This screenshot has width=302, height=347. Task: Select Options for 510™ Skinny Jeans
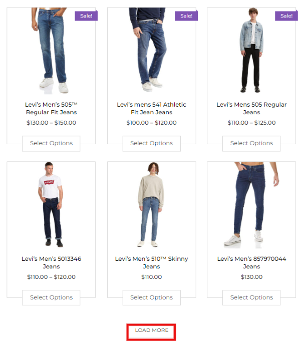(151, 297)
